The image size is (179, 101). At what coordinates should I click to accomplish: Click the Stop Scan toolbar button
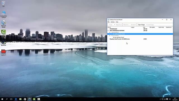(119, 25)
